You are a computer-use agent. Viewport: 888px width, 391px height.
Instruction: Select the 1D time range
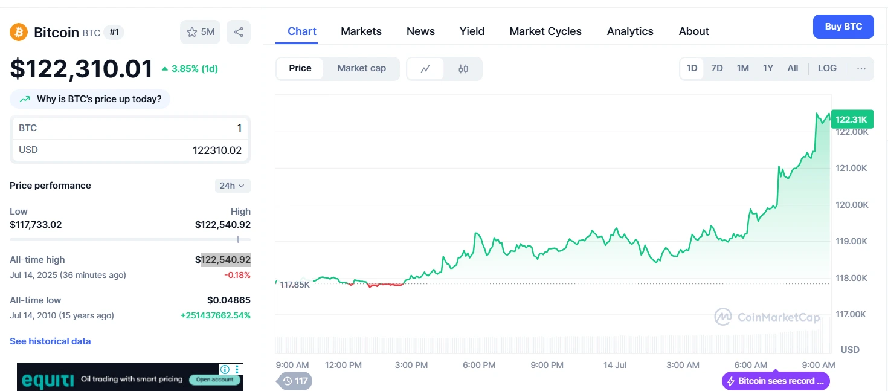pyautogui.click(x=692, y=68)
